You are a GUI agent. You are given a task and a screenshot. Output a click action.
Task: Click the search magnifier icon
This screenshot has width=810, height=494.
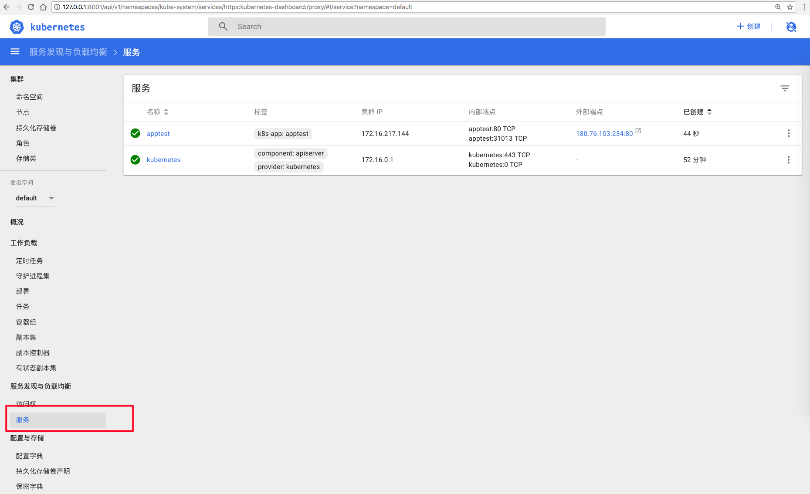click(223, 27)
